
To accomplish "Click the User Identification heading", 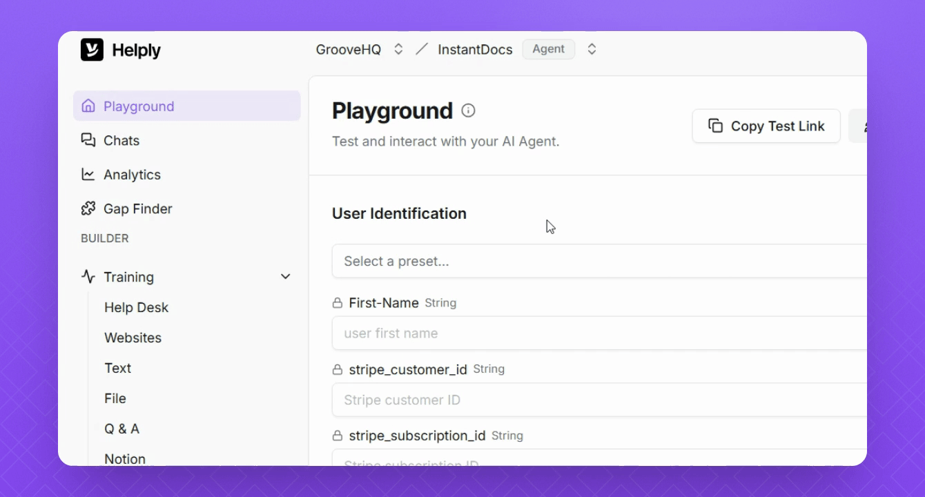I will click(399, 213).
